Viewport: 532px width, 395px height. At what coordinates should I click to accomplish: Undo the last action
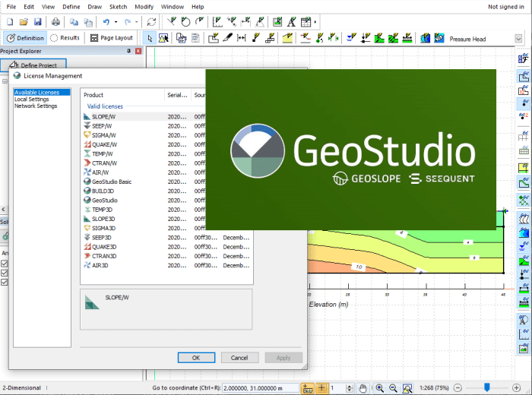[106, 22]
